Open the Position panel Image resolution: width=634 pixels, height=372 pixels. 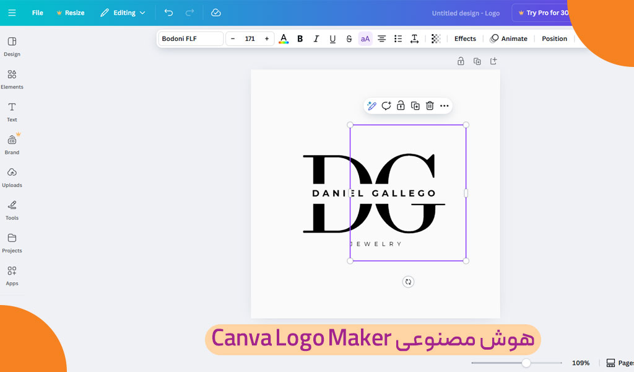[554, 38]
